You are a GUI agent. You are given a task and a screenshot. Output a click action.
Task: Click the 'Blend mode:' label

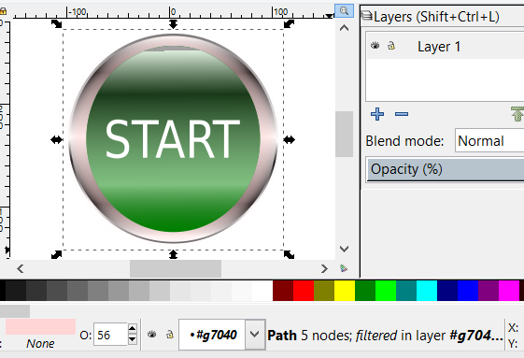pyautogui.click(x=404, y=141)
